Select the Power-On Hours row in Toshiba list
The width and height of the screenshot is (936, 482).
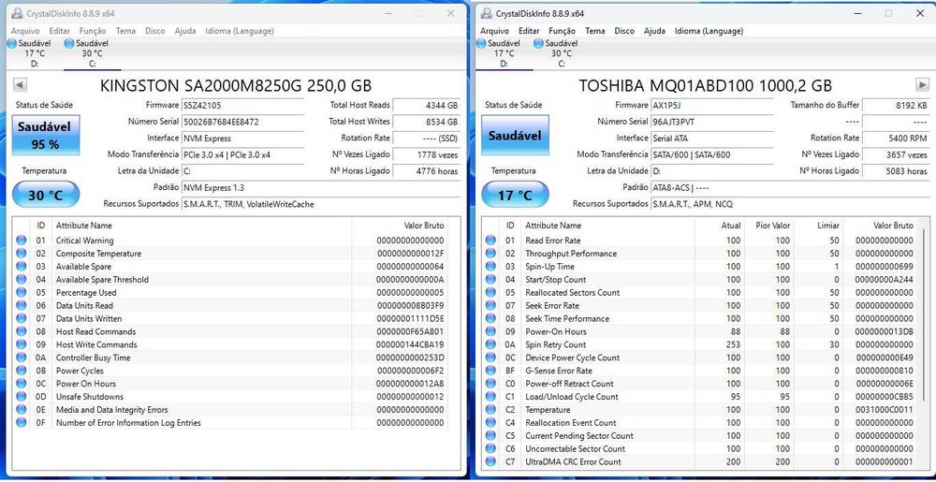coord(701,331)
